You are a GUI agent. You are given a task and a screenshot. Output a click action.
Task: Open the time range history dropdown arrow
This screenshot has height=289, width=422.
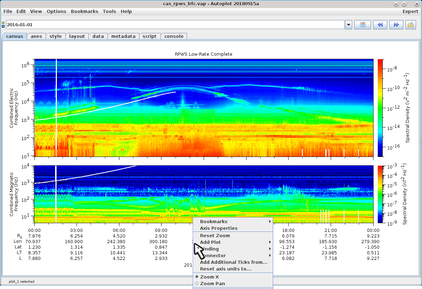click(349, 25)
